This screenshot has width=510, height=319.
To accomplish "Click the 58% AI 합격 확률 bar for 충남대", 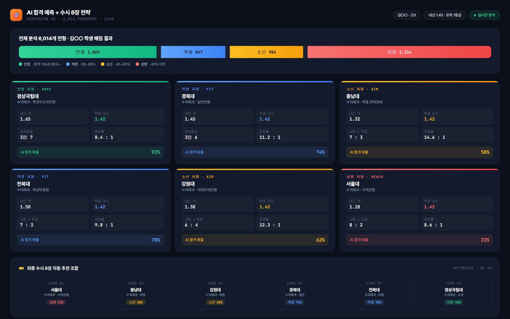I will tap(419, 152).
